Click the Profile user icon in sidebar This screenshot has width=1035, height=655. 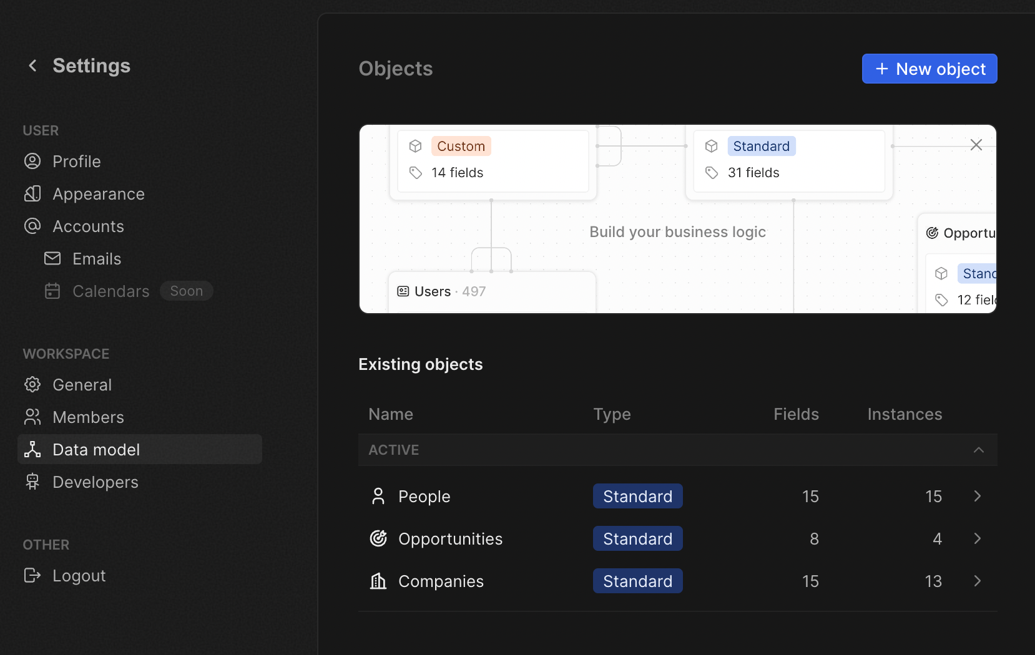tap(32, 162)
